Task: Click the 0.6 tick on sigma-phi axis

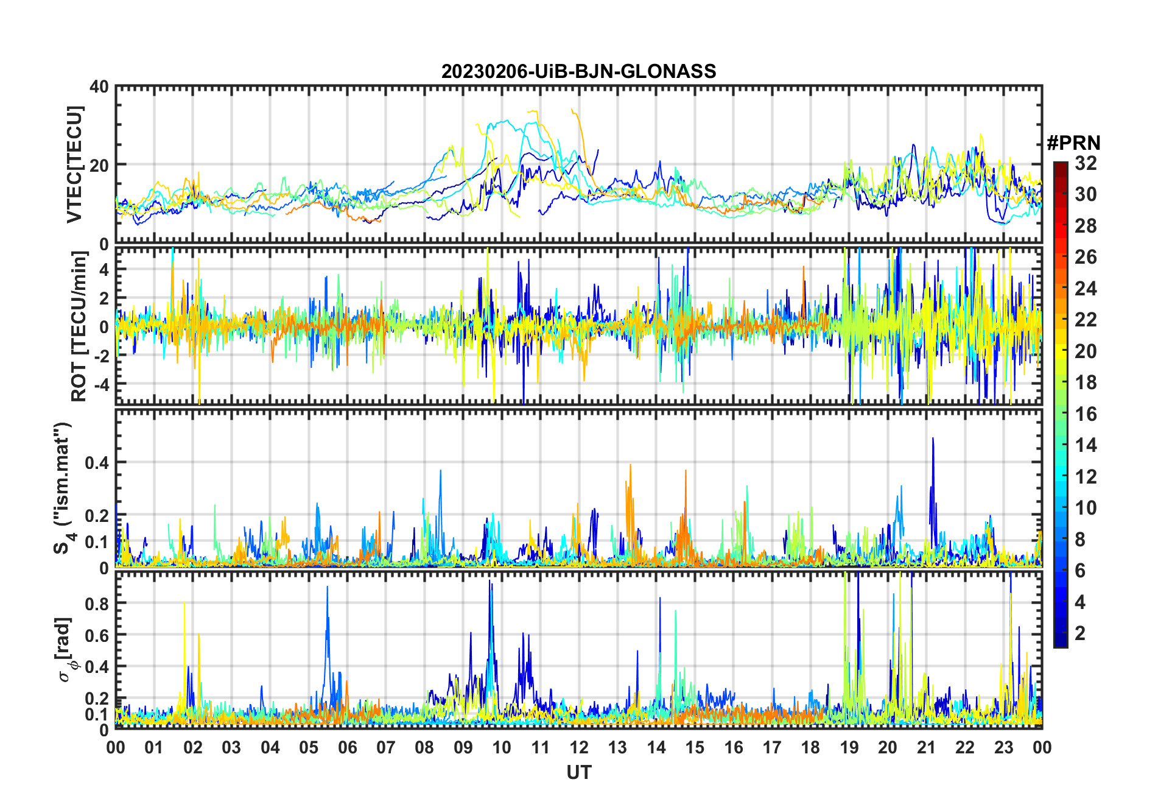Action: click(97, 635)
